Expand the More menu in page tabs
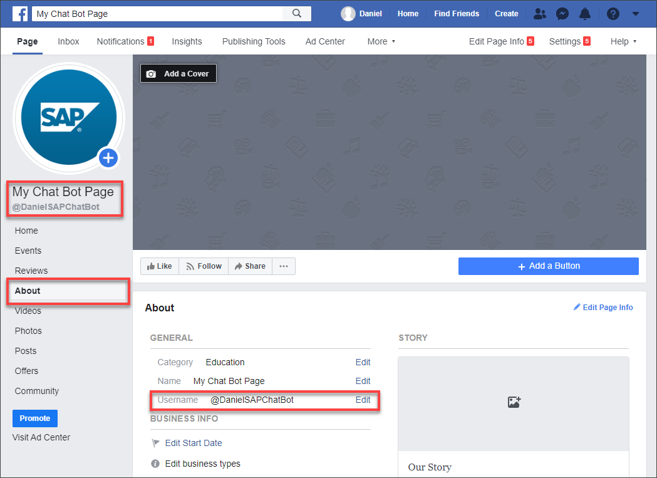This screenshot has width=657, height=478. 381,41
